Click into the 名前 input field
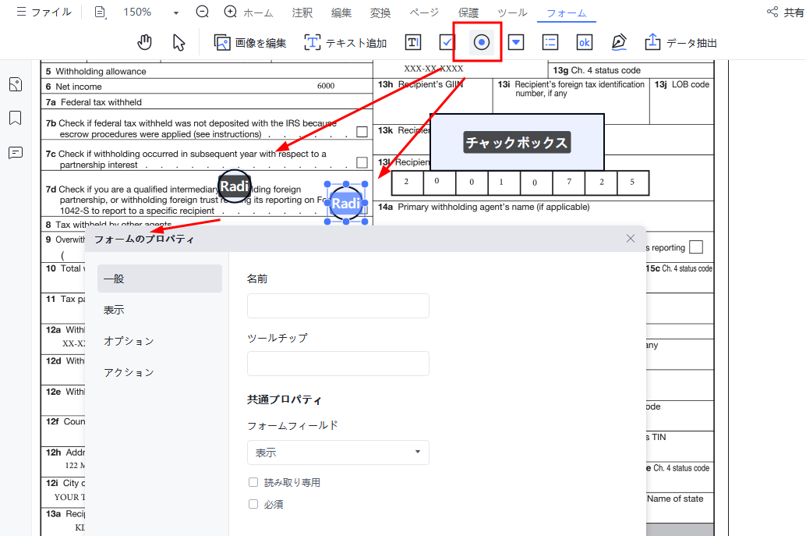 pos(338,306)
